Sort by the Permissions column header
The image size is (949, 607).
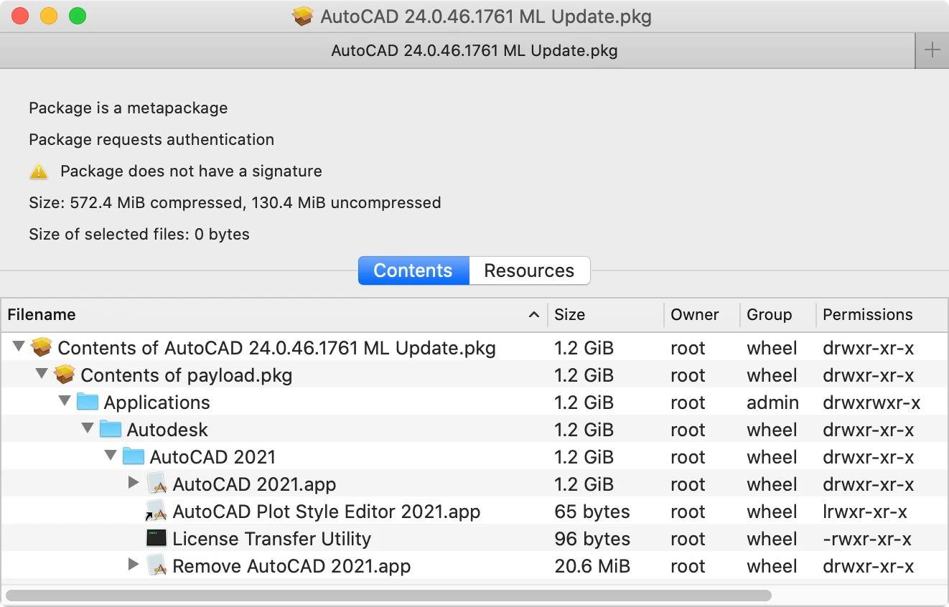(x=882, y=314)
